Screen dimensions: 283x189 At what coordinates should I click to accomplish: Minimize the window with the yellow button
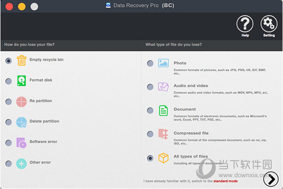coord(22,7)
